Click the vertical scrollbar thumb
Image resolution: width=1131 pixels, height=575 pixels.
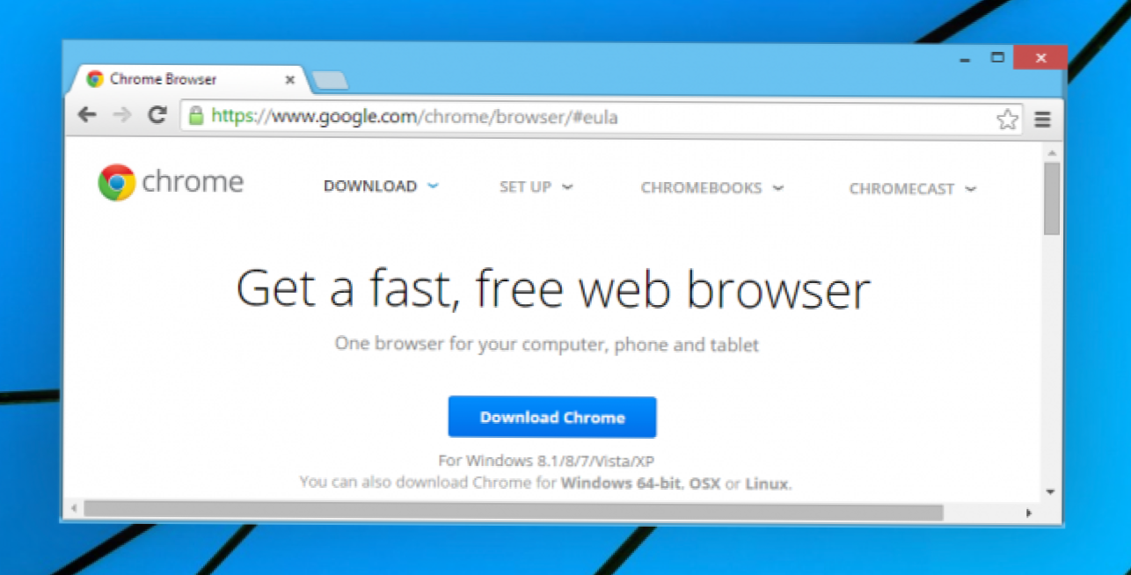click(x=1052, y=199)
